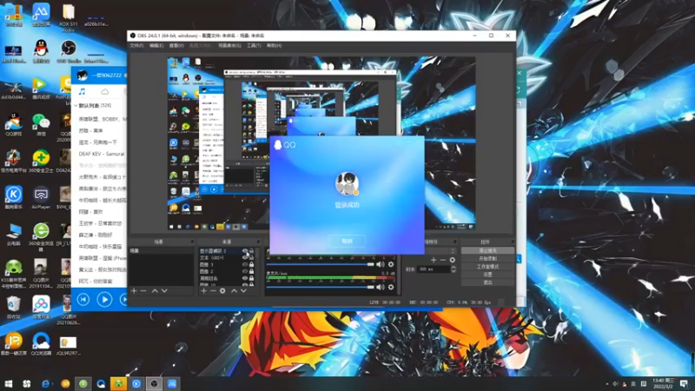Open the QQ penguin desktop shortcut

(41, 51)
